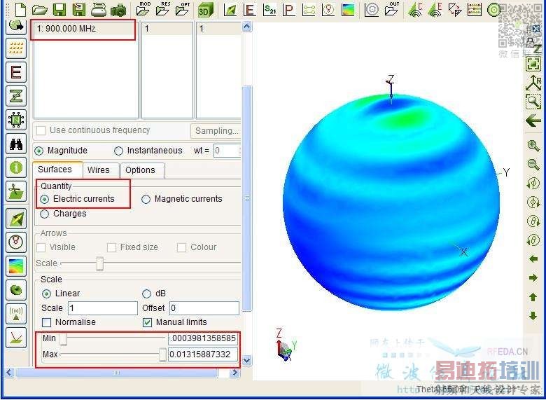Image resolution: width=546 pixels, height=400 pixels.
Task: Click the green back arrow on right toolbar
Action: (x=533, y=121)
